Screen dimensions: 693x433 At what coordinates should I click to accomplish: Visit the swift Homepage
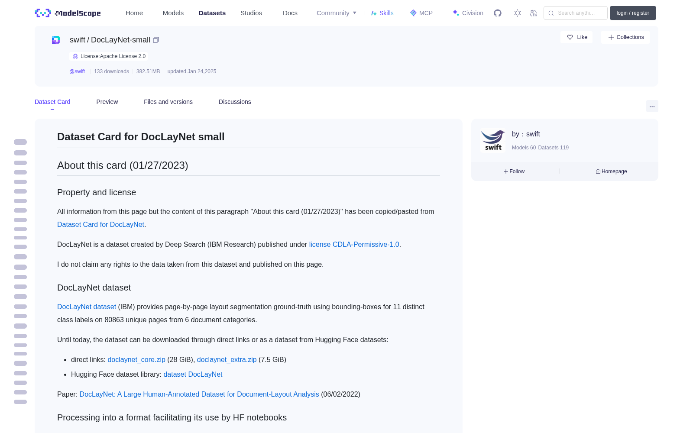(x=611, y=171)
